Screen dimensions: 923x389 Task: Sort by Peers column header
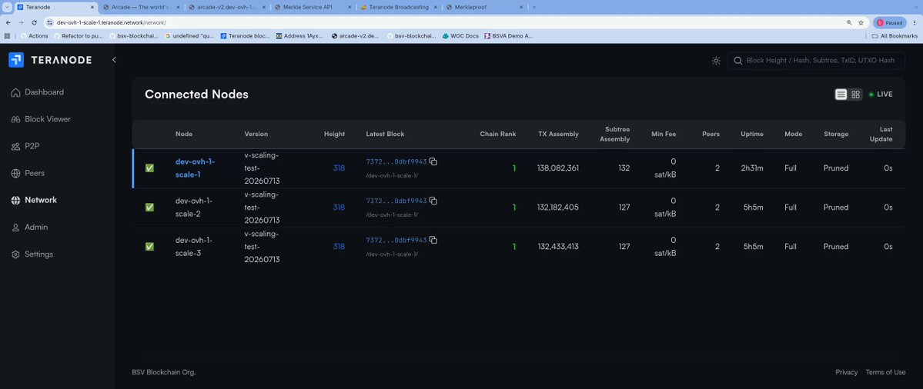pyautogui.click(x=711, y=134)
